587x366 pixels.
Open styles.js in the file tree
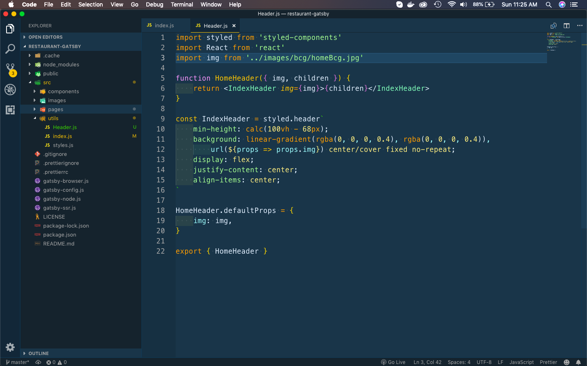pyautogui.click(x=81, y=145)
